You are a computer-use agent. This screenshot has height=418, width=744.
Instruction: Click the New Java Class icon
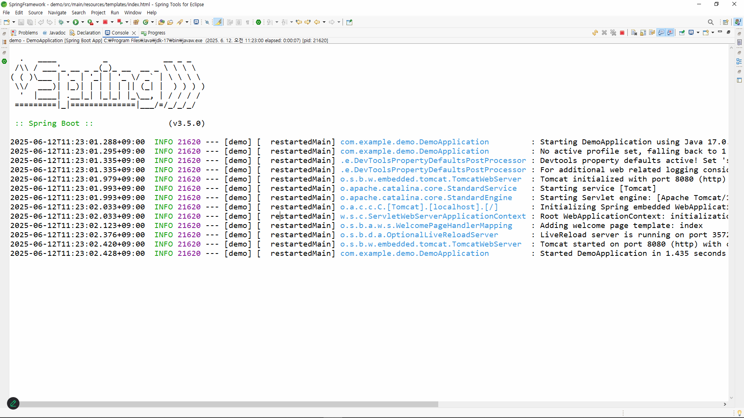point(146,22)
